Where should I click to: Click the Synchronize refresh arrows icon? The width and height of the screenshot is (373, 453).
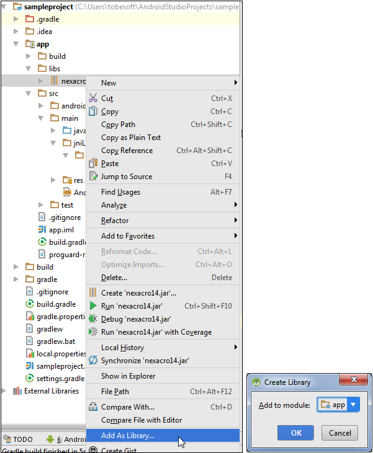[x=93, y=360]
